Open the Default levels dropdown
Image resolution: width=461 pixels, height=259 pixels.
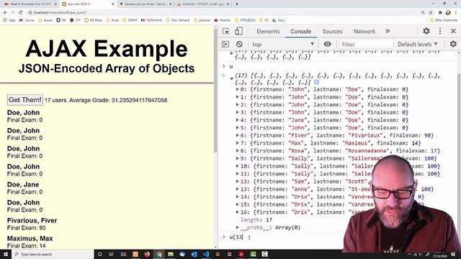pos(418,44)
